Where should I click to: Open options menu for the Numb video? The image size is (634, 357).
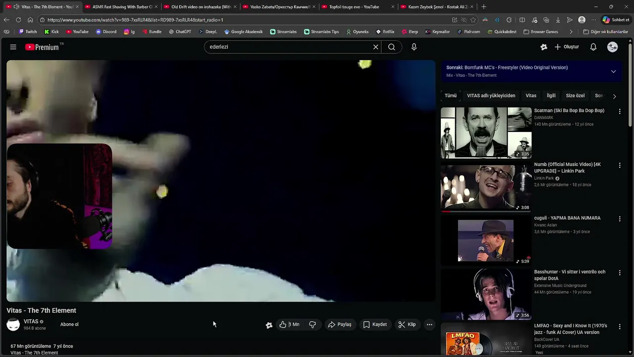coord(619,165)
